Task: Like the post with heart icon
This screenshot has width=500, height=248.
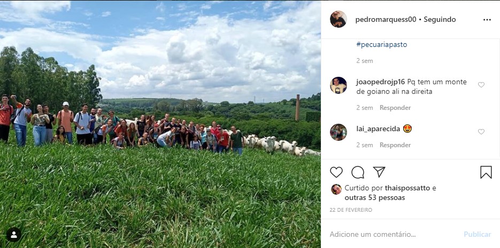Action: (x=336, y=172)
